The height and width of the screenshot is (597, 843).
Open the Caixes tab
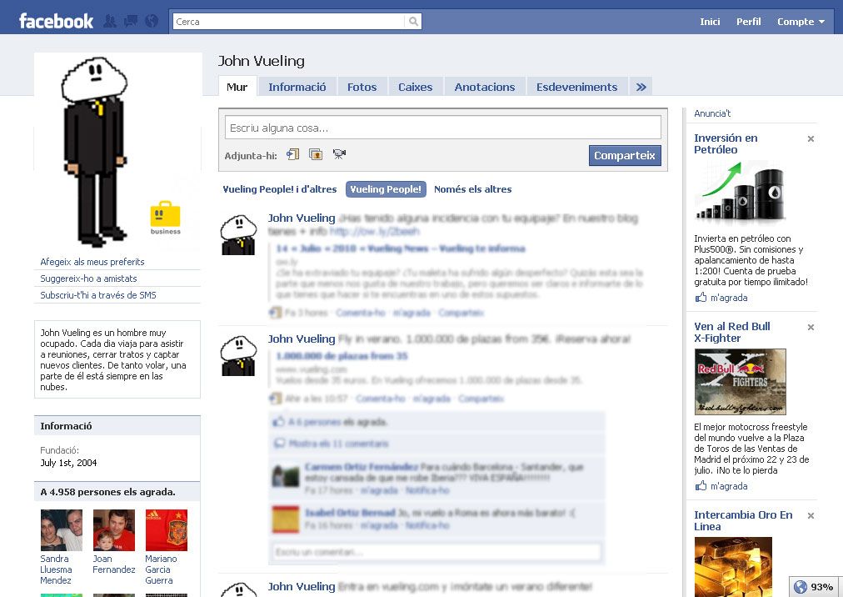415,88
